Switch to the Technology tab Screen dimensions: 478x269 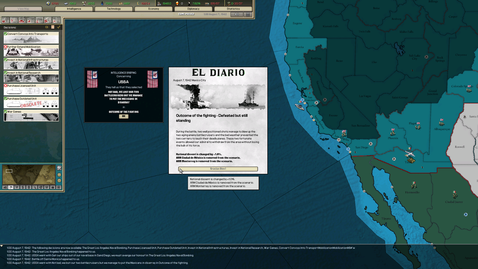113,8
